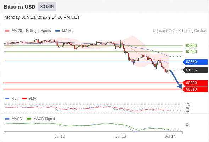Click the blue 62630 pivot price tag
The width and height of the screenshot is (209, 142).
tap(195, 62)
